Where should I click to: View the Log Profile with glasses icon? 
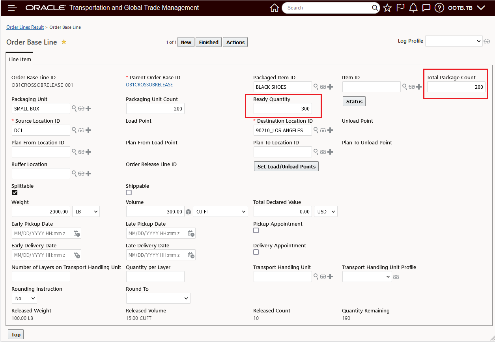487,41
